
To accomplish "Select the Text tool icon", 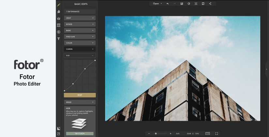I will [59, 39].
